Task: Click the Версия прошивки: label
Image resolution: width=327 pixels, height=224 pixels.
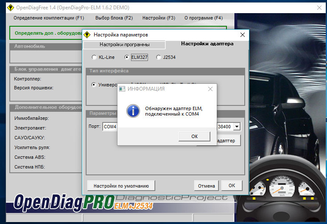Action: (34, 88)
